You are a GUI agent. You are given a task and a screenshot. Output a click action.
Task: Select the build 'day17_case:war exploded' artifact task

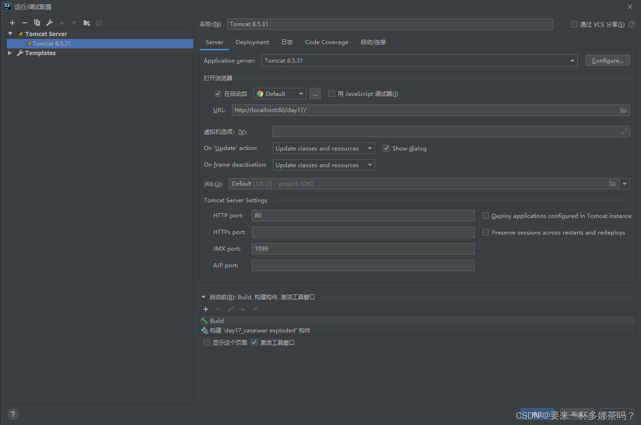(x=417, y=330)
